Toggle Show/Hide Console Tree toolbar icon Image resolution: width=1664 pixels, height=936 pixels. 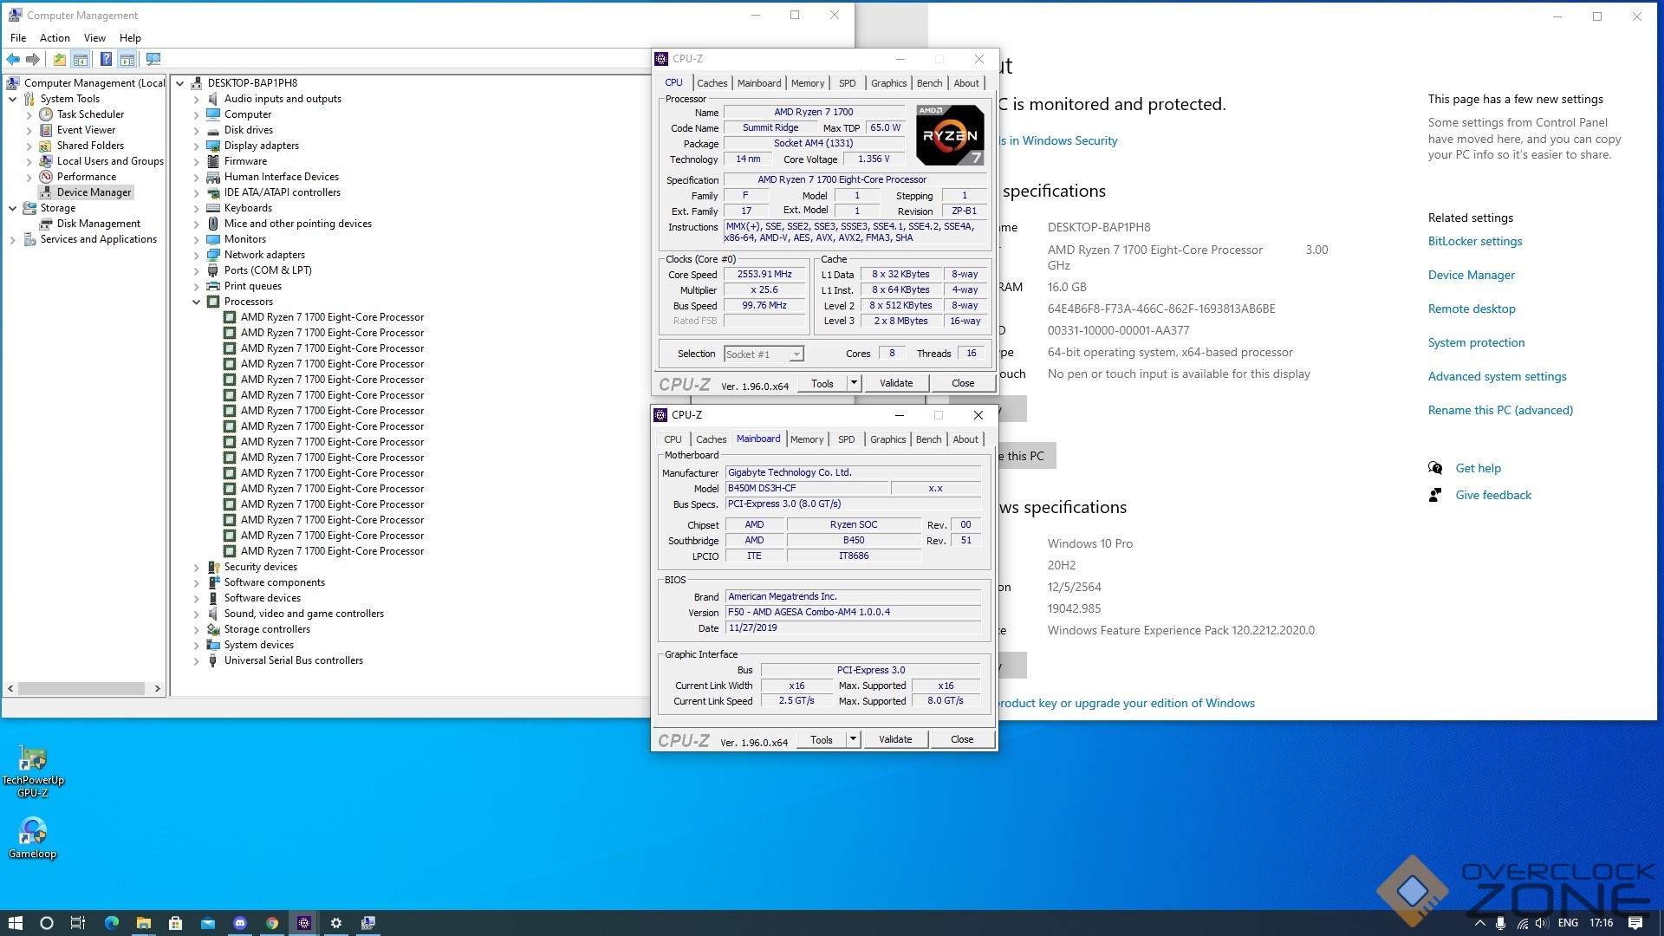pos(81,59)
